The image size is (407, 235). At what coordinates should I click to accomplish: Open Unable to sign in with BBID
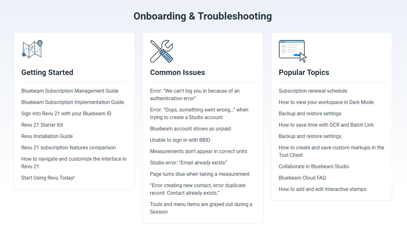[180, 140]
